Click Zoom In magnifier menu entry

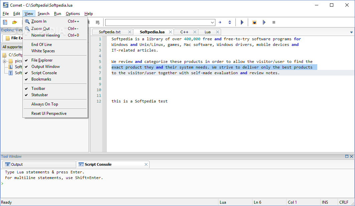[x=55, y=21]
